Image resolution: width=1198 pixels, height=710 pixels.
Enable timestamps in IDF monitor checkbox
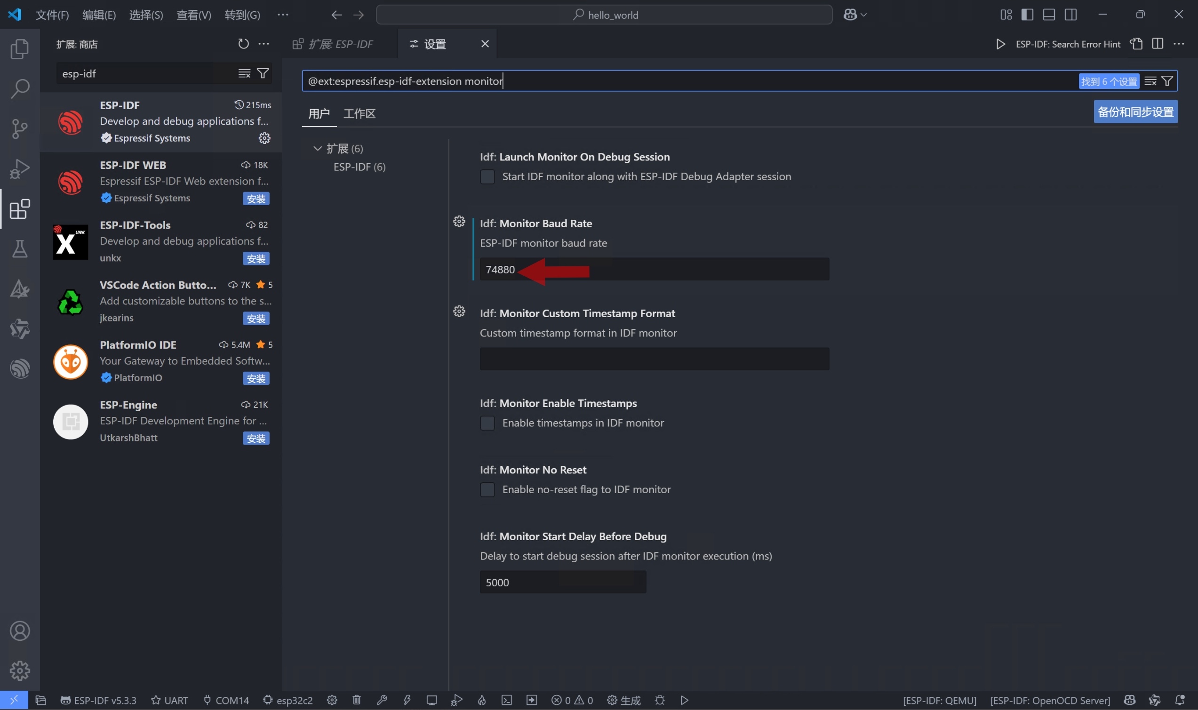point(487,423)
